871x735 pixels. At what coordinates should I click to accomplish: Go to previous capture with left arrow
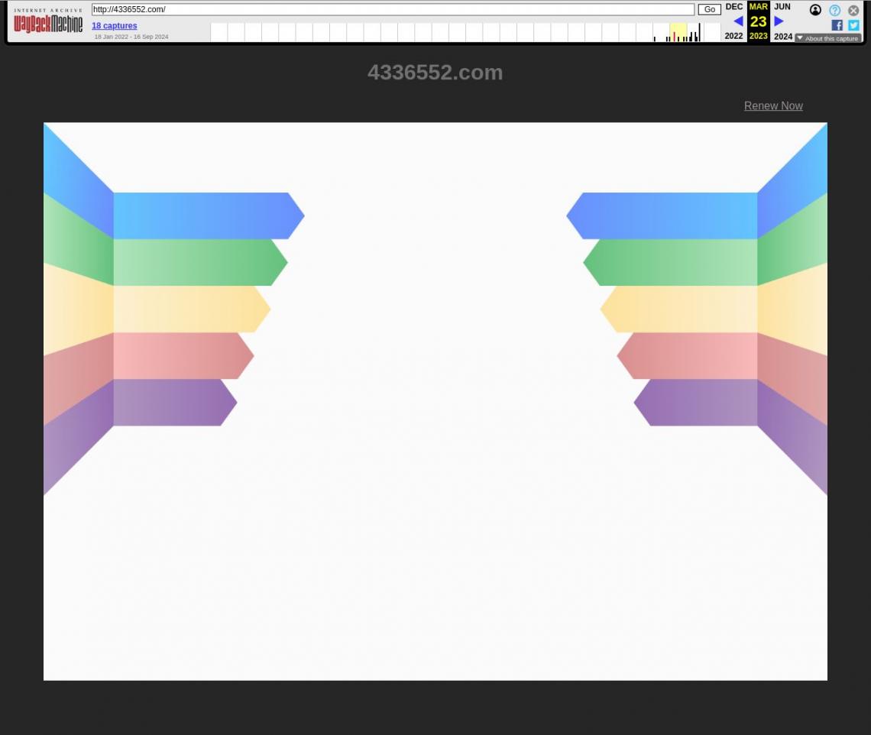pyautogui.click(x=737, y=21)
